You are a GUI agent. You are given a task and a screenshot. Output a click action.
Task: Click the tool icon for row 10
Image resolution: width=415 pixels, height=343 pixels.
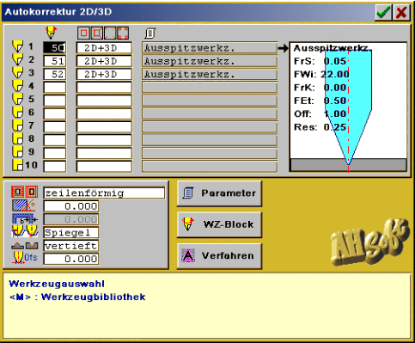[17, 165]
